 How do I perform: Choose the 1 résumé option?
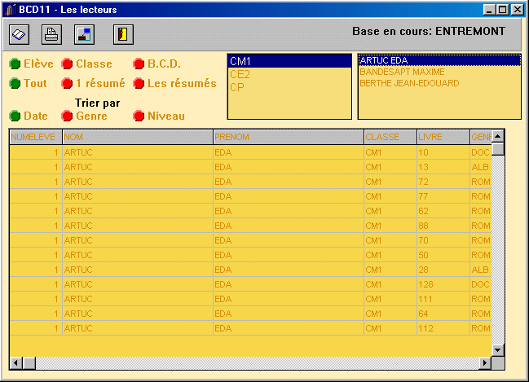[68, 83]
